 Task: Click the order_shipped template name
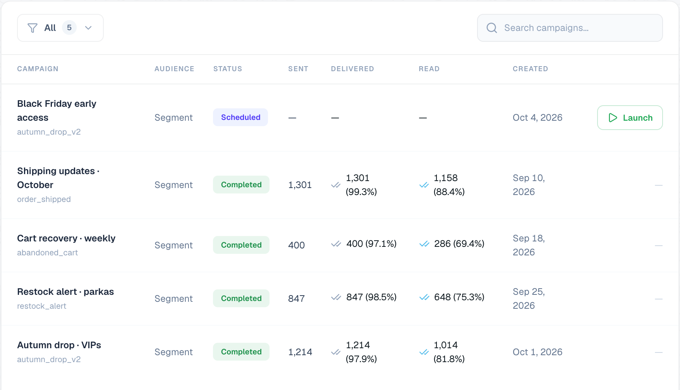pos(44,199)
